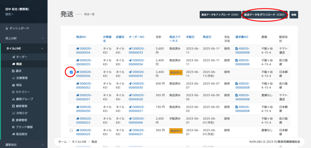The height and width of the screenshot is (148, 311).
Task: Open 配送設定 truck icon in sidebar
Action: (x=13, y=134)
